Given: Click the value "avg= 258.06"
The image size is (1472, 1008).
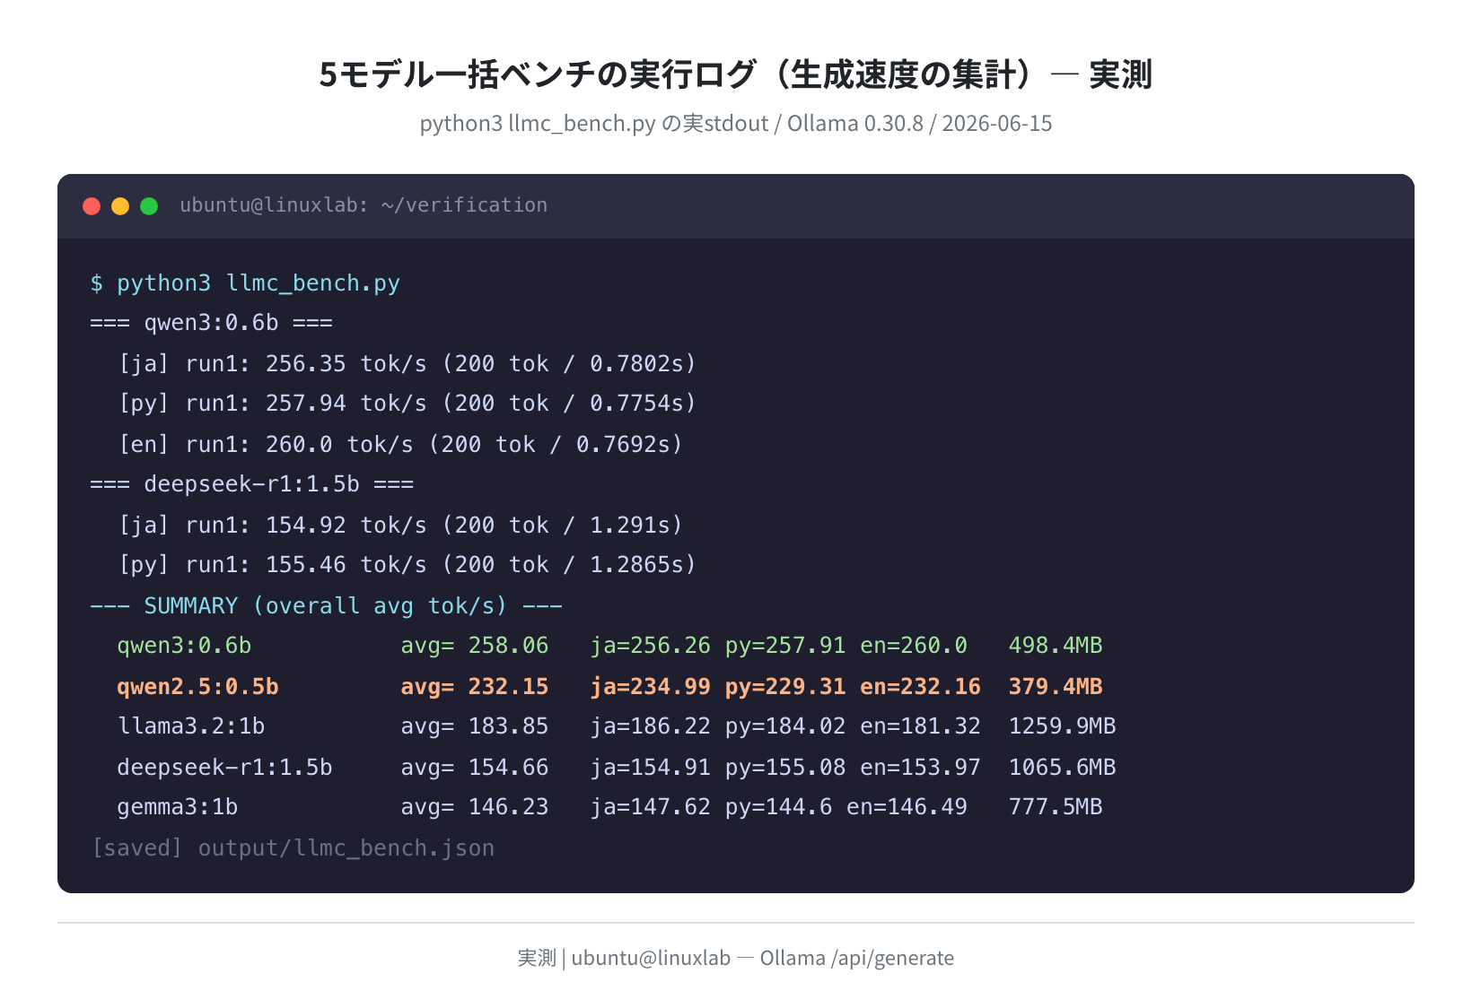Looking at the screenshot, I should (x=475, y=646).
